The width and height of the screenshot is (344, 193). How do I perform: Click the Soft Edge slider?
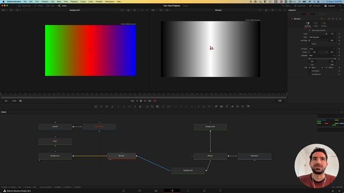pos(318,41)
